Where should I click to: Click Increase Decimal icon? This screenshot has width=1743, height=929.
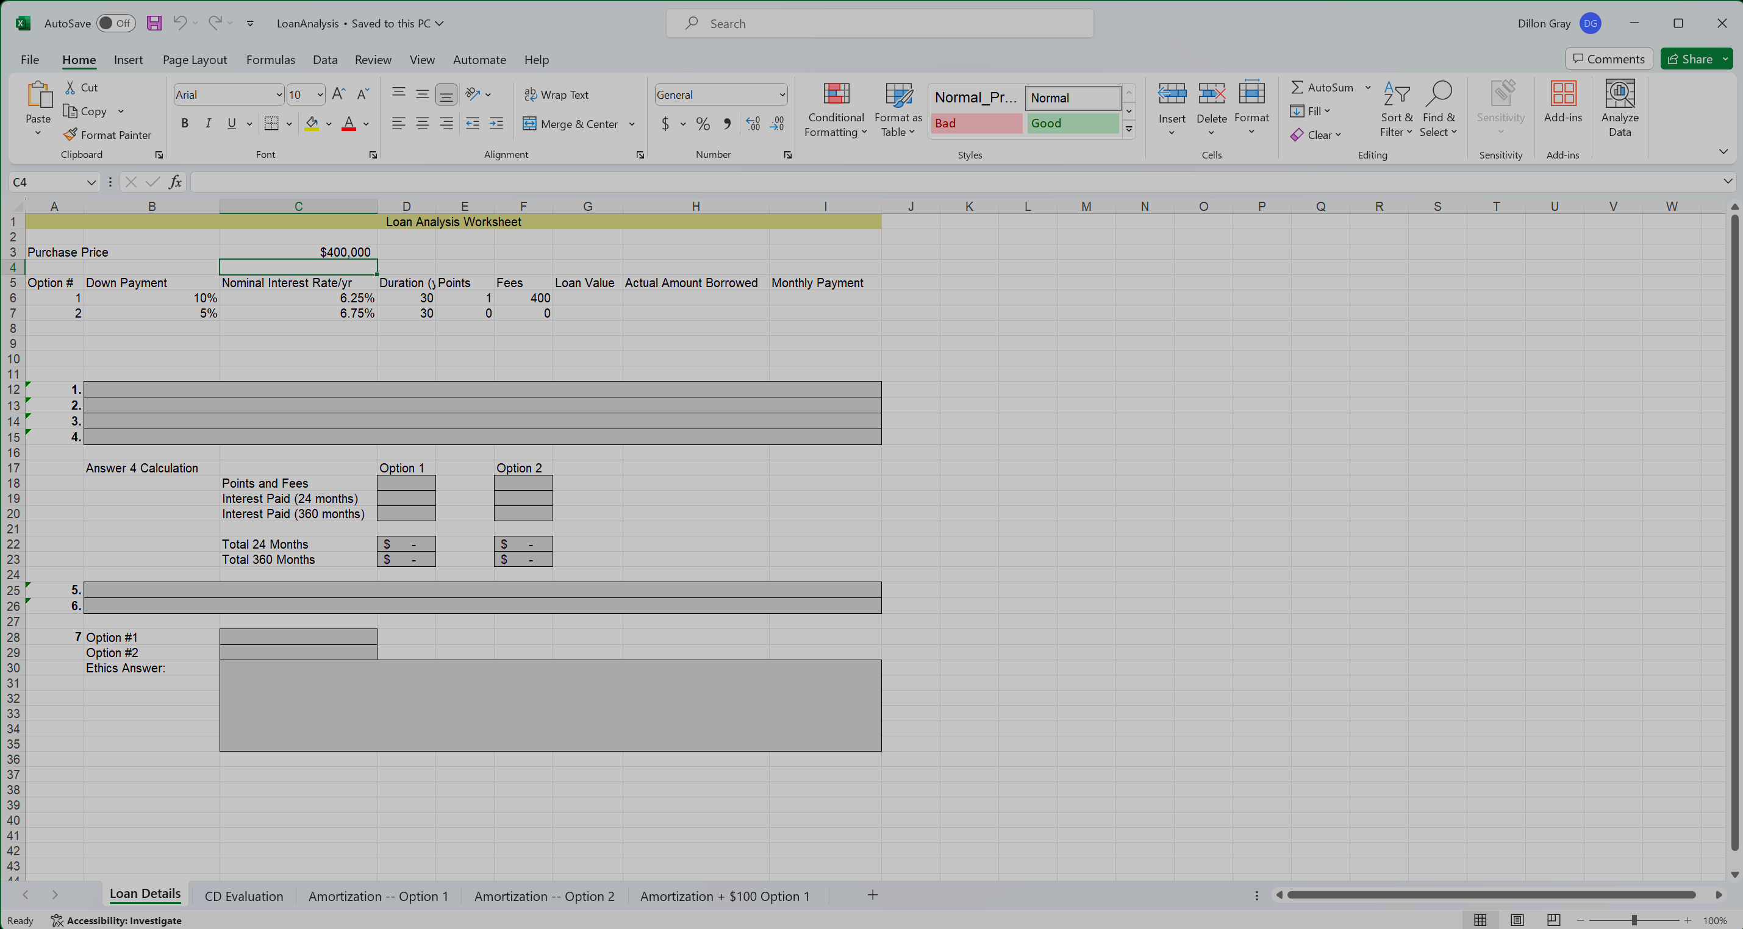[x=753, y=124]
